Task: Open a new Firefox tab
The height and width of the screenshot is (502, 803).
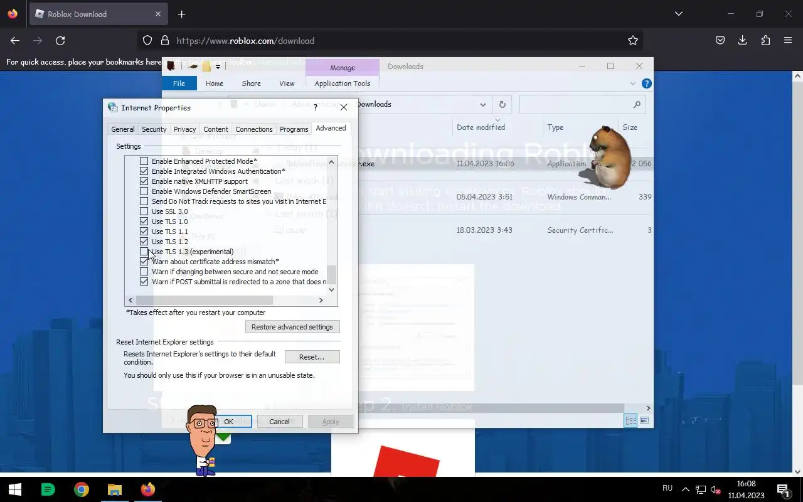Action: [181, 14]
